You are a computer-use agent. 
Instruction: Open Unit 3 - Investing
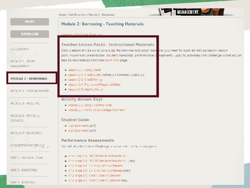pyautogui.click(x=23, y=182)
